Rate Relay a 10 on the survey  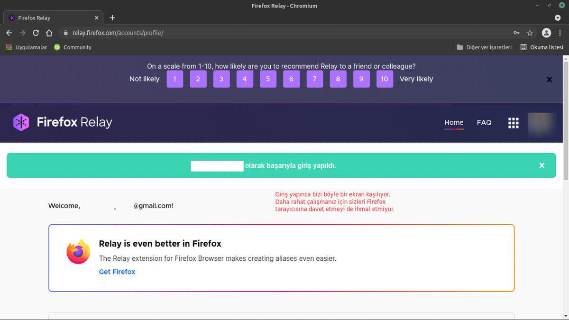coord(385,79)
